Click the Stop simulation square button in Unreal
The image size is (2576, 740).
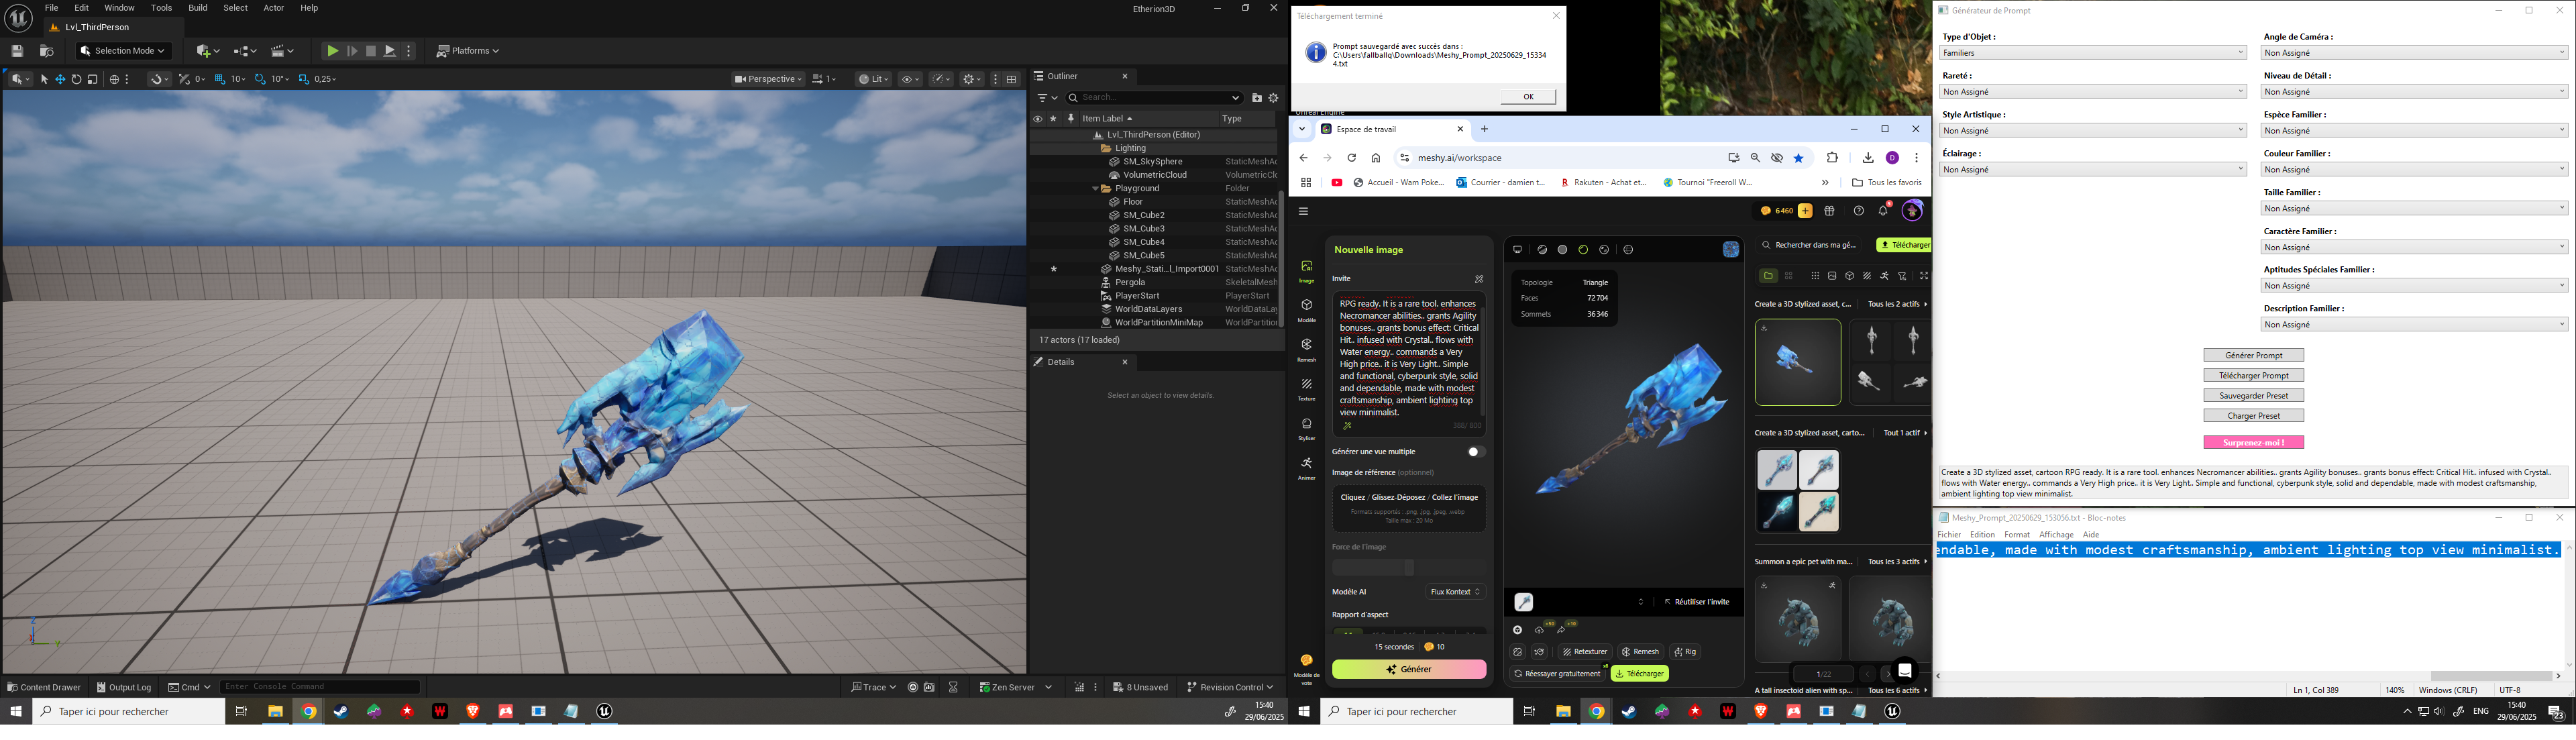371,51
